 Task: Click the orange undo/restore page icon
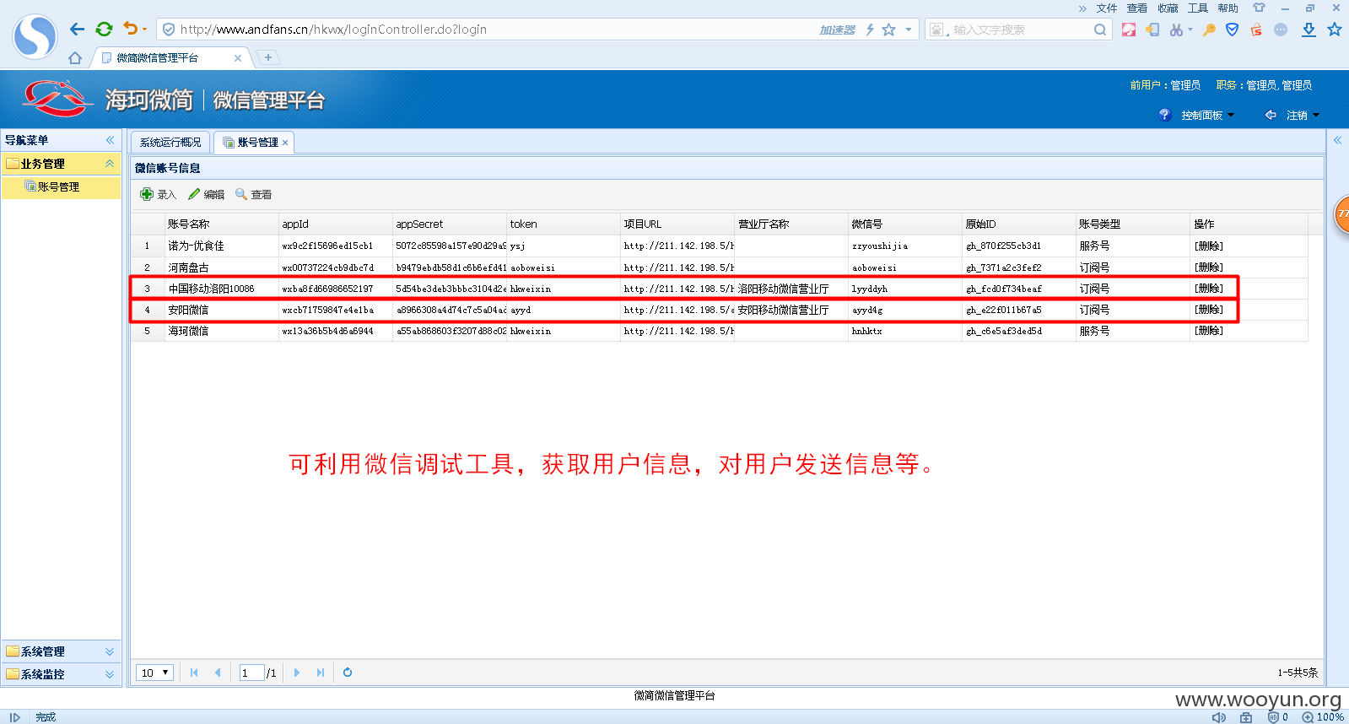click(130, 29)
